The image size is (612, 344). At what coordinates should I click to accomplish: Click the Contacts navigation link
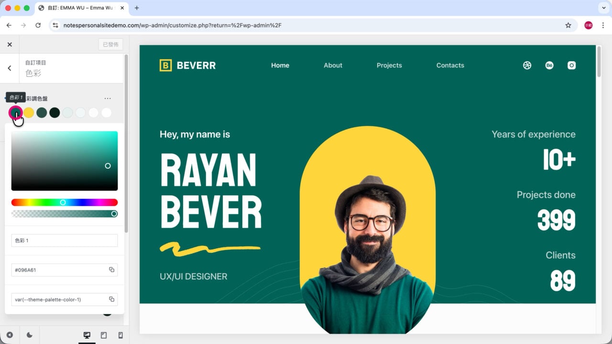450,65
